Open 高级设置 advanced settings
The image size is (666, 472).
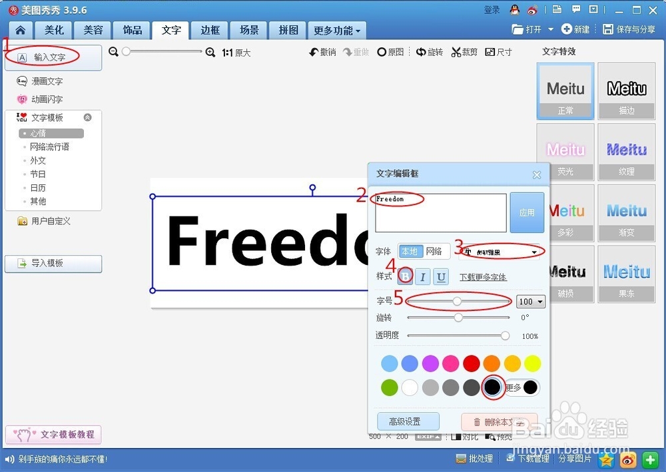point(408,421)
